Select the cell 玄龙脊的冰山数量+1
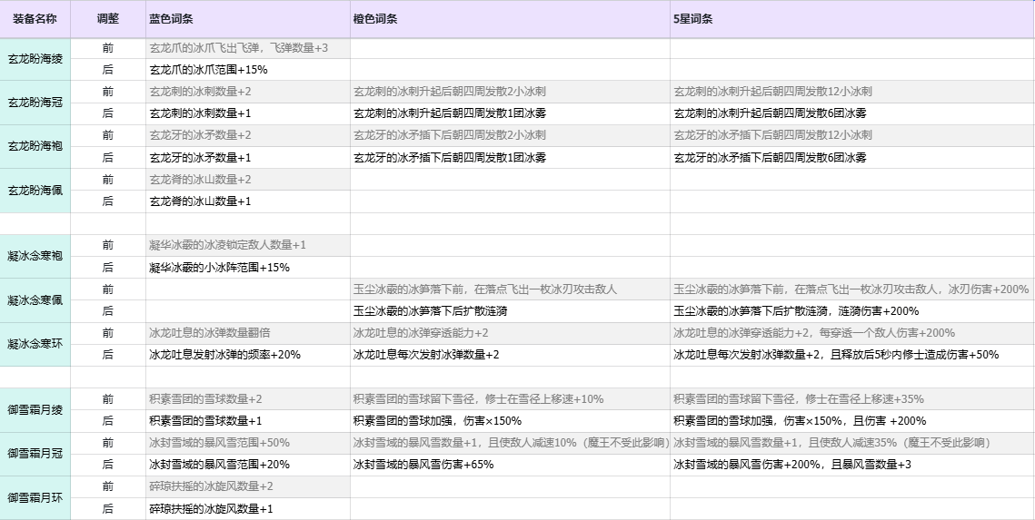This screenshot has width=1035, height=520. (200, 201)
